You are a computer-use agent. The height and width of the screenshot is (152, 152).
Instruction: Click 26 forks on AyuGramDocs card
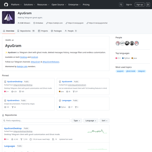pyautogui.click(x=14, y=107)
